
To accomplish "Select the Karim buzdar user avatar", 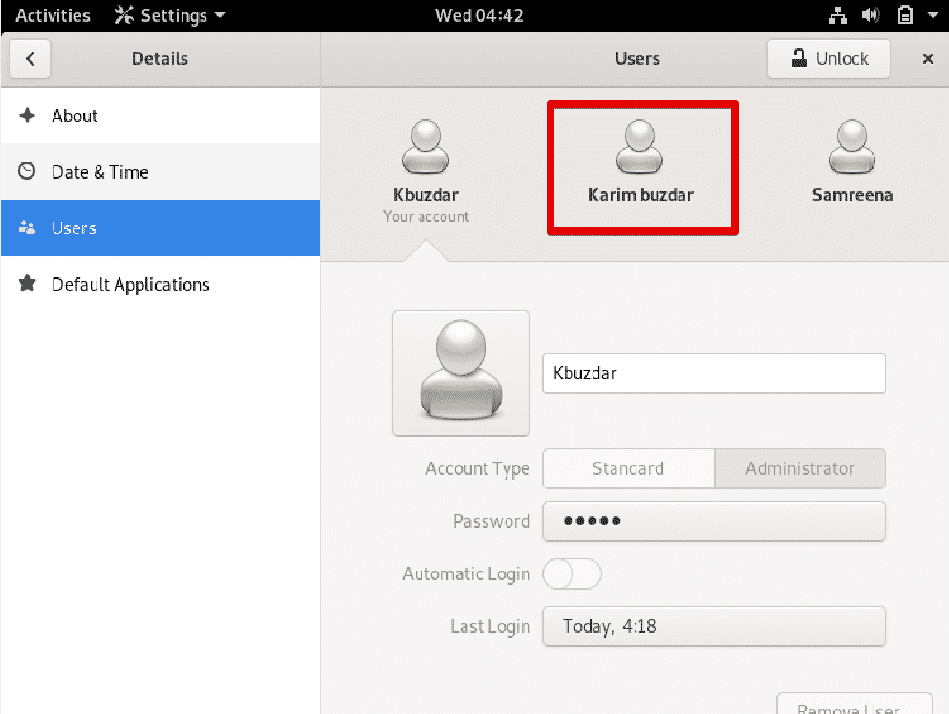I will click(640, 148).
